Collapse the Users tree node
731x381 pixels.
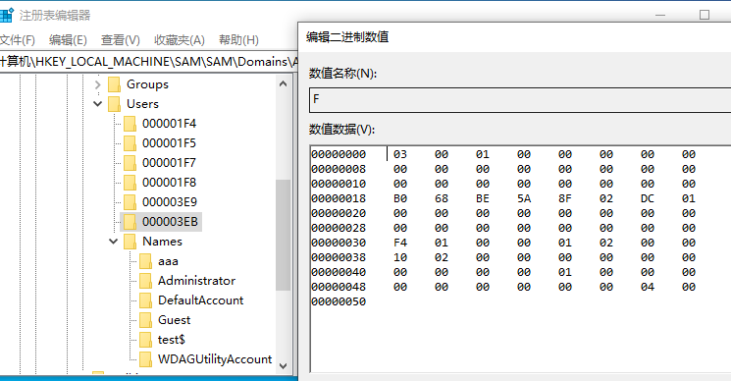coord(97,103)
